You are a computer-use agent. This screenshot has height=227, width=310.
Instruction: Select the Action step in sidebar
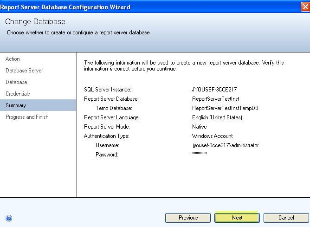click(13, 59)
